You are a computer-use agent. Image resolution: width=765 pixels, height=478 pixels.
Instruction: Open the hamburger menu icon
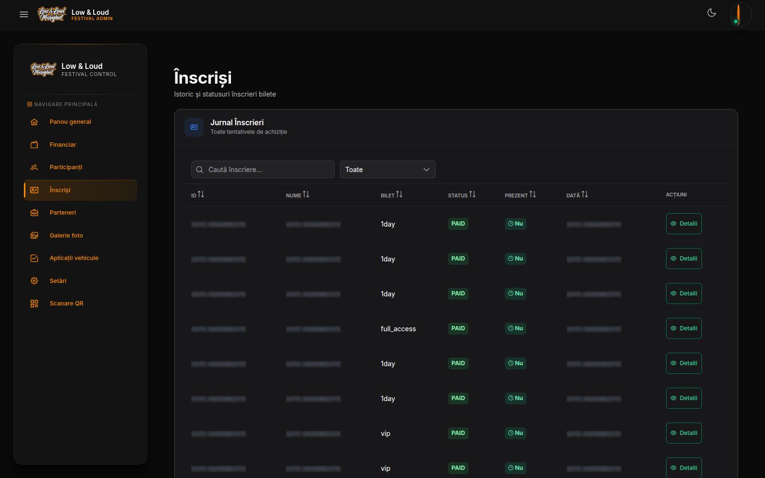pos(24,14)
